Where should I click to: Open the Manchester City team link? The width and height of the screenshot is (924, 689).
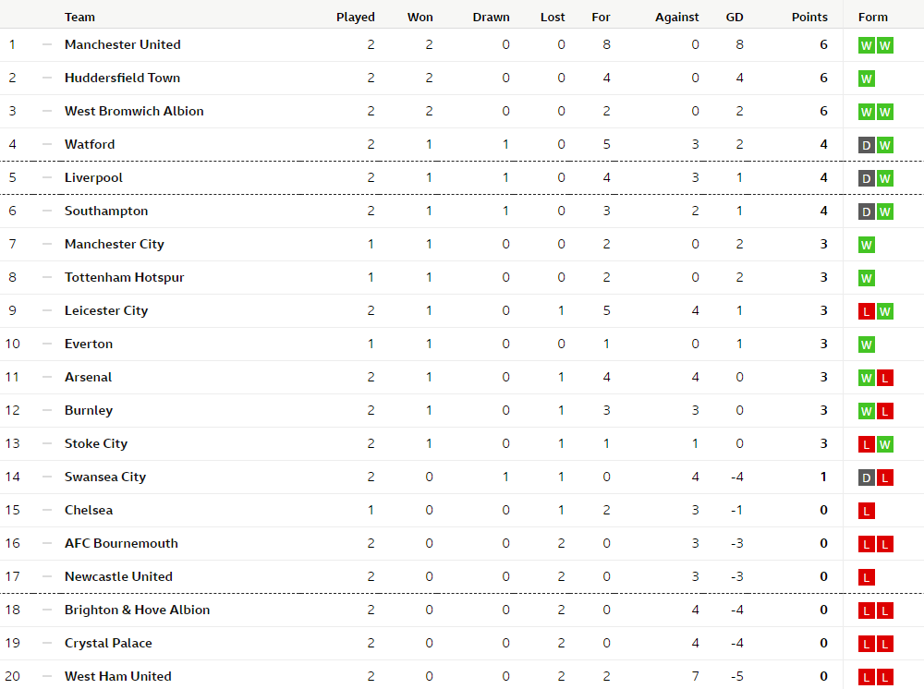point(114,244)
